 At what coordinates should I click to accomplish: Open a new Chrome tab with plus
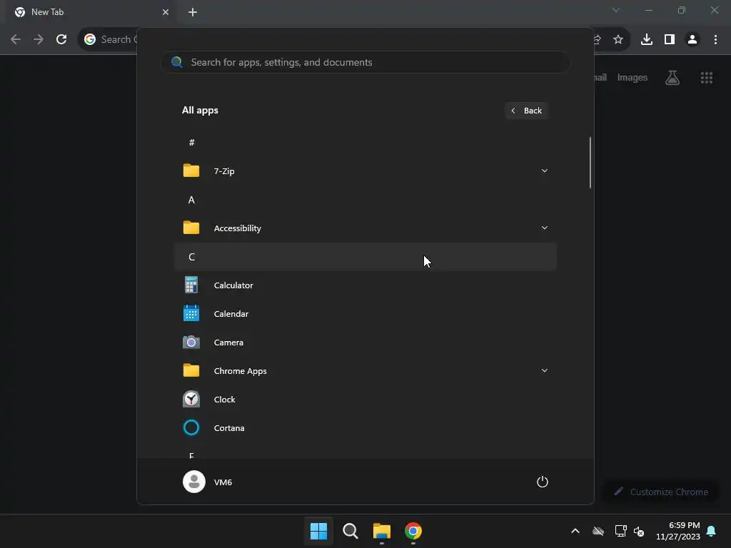tap(193, 12)
